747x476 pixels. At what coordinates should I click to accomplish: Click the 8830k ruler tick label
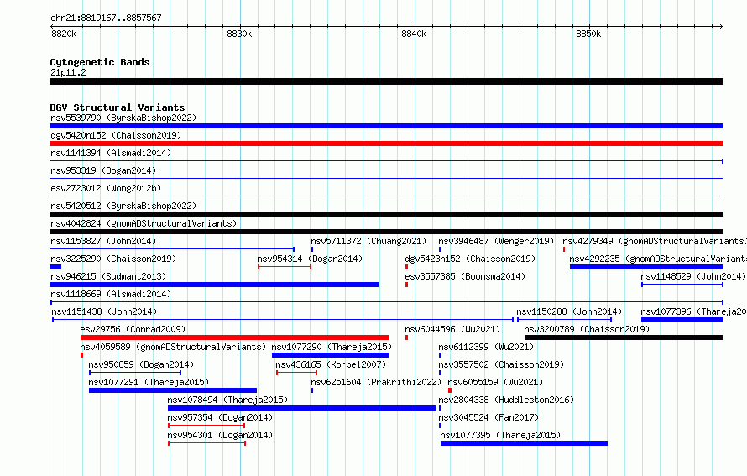(x=239, y=34)
